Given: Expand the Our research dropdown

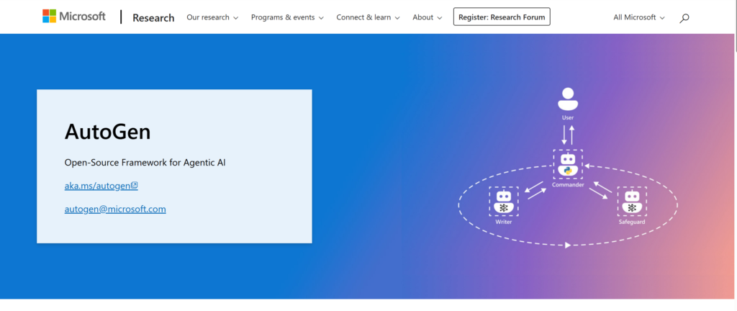Looking at the screenshot, I should click(212, 17).
